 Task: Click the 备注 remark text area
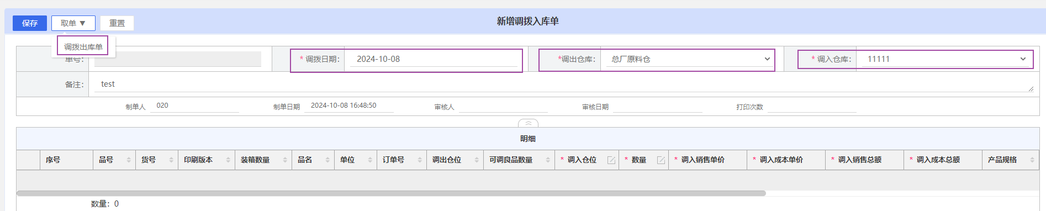coord(564,85)
